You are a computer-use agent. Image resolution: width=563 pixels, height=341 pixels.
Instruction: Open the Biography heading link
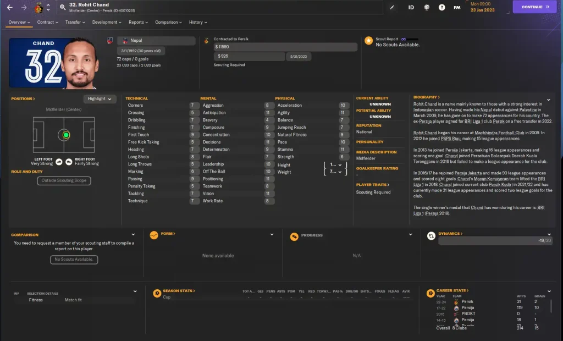point(427,97)
